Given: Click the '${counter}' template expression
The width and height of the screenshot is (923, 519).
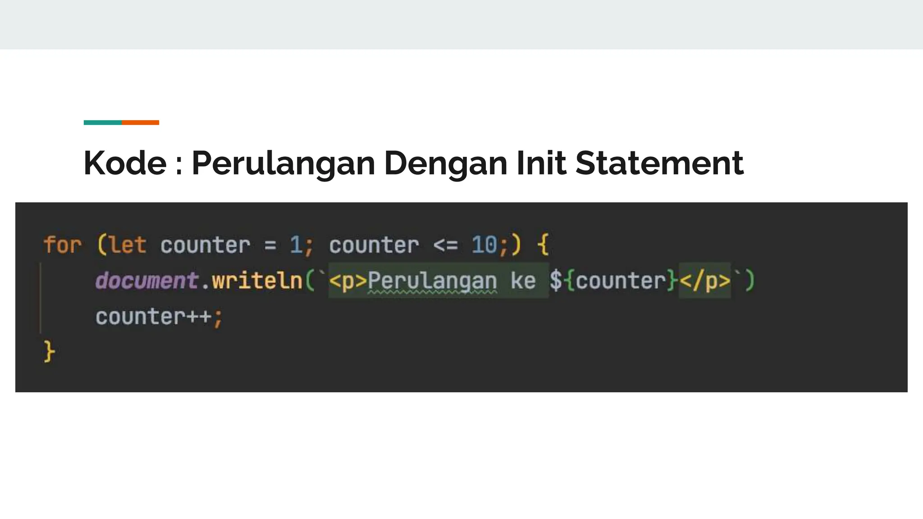Looking at the screenshot, I should coord(613,281).
